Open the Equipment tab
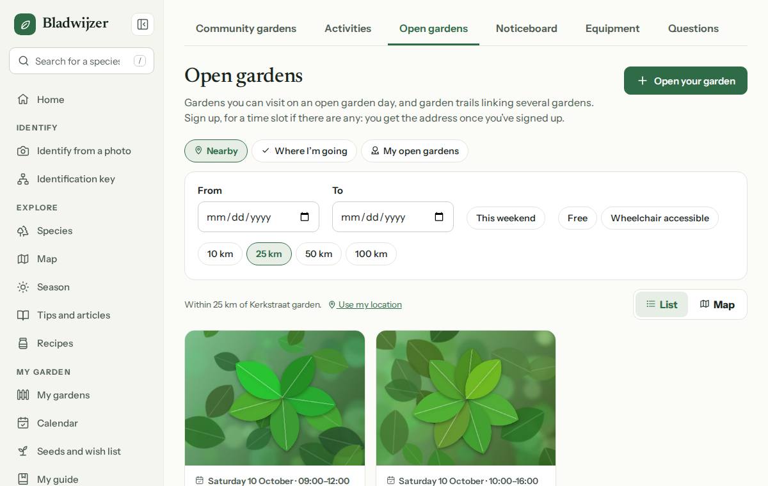The width and height of the screenshot is (768, 486). pos(612,28)
